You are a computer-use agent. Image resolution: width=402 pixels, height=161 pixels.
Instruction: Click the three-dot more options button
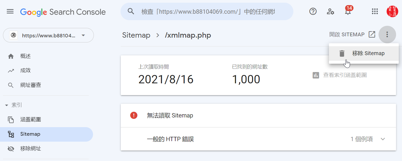pos(387,34)
